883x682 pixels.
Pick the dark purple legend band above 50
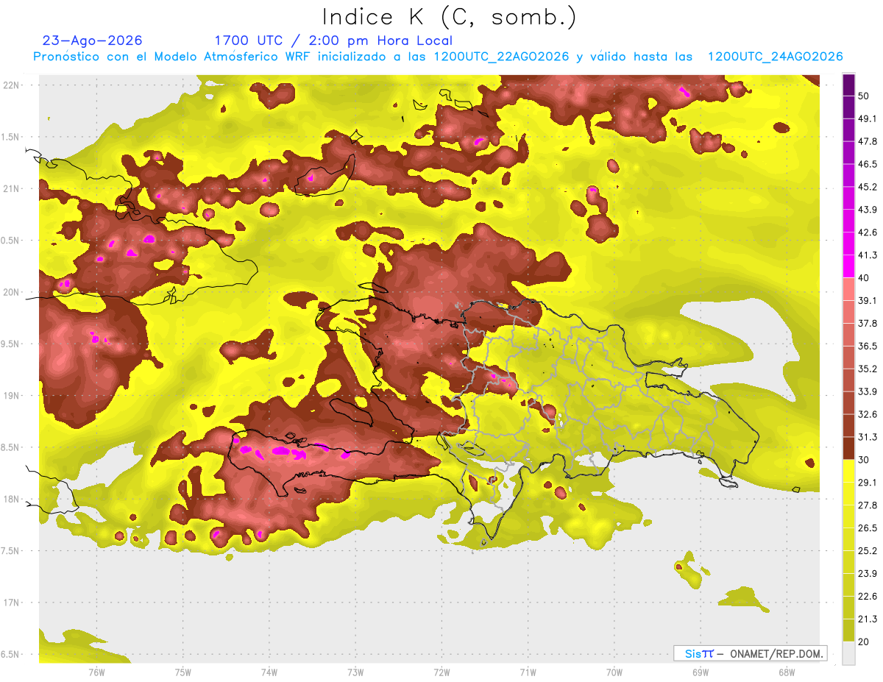pos(848,85)
